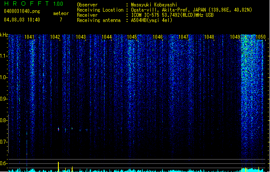Click the bright red meteor echo near 1042
This screenshot has width=270, height=172.
tap(58, 129)
